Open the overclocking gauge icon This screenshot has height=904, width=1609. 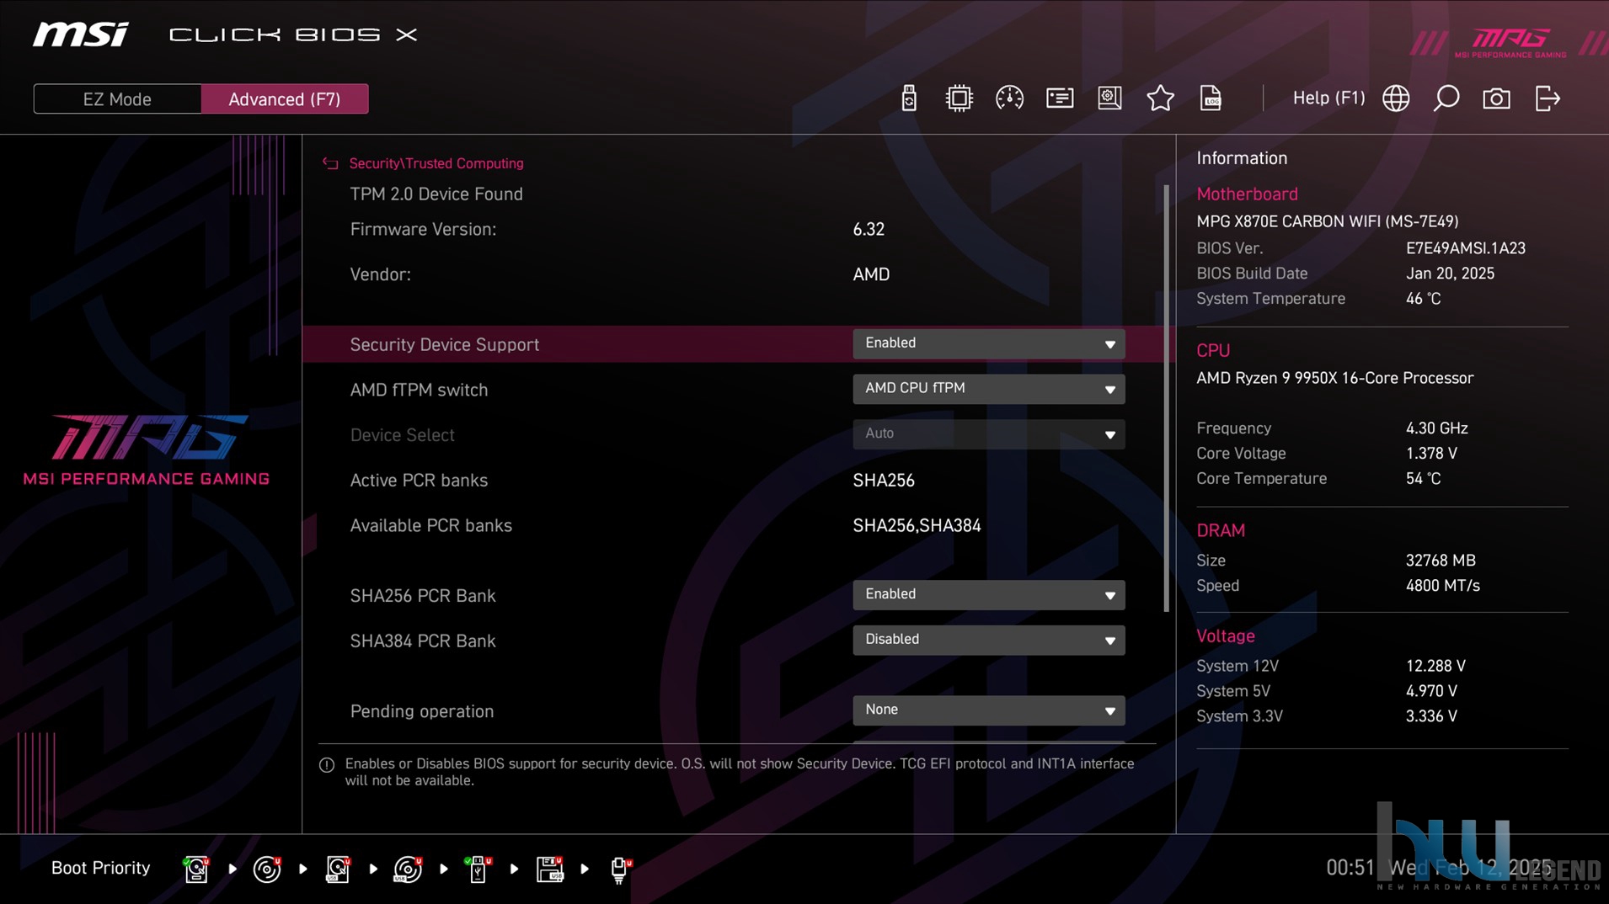pos(1009,98)
